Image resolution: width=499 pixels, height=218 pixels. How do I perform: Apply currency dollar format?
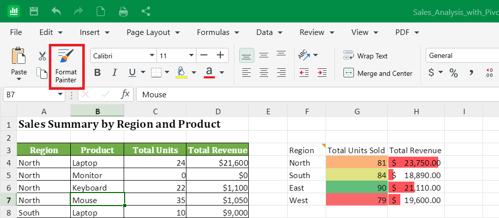tap(431, 72)
